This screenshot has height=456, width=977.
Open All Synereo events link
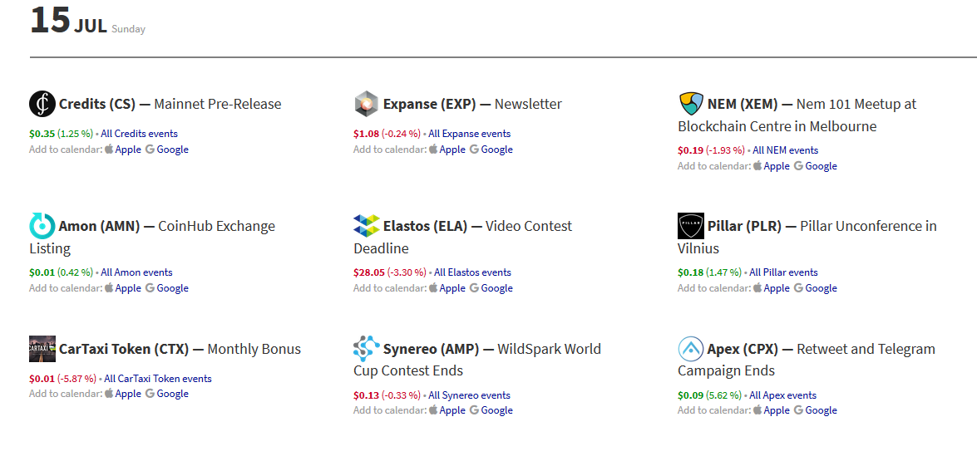tap(469, 395)
